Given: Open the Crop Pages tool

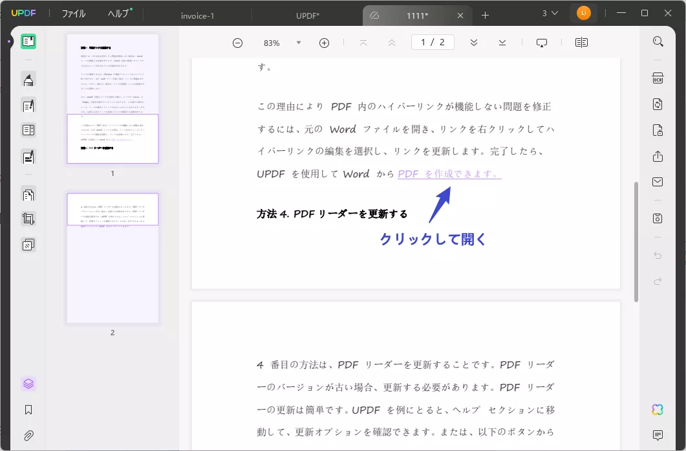Looking at the screenshot, I should [x=28, y=219].
